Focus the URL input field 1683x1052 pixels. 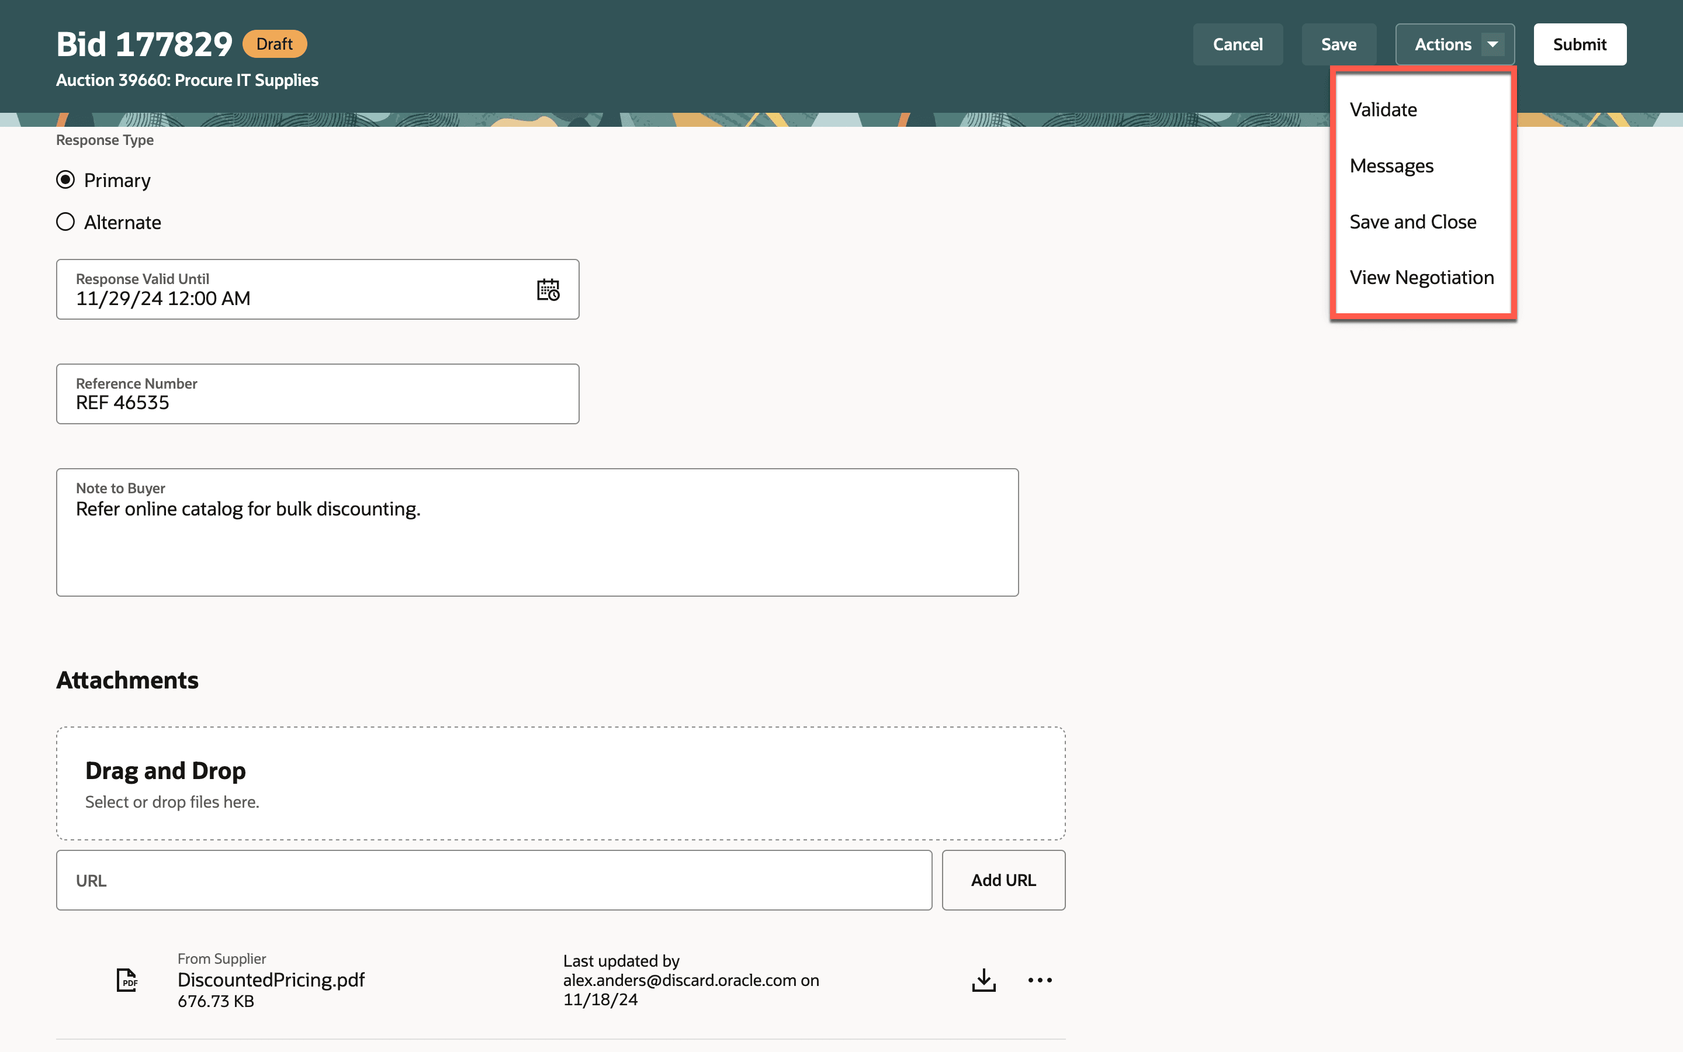[x=494, y=880]
